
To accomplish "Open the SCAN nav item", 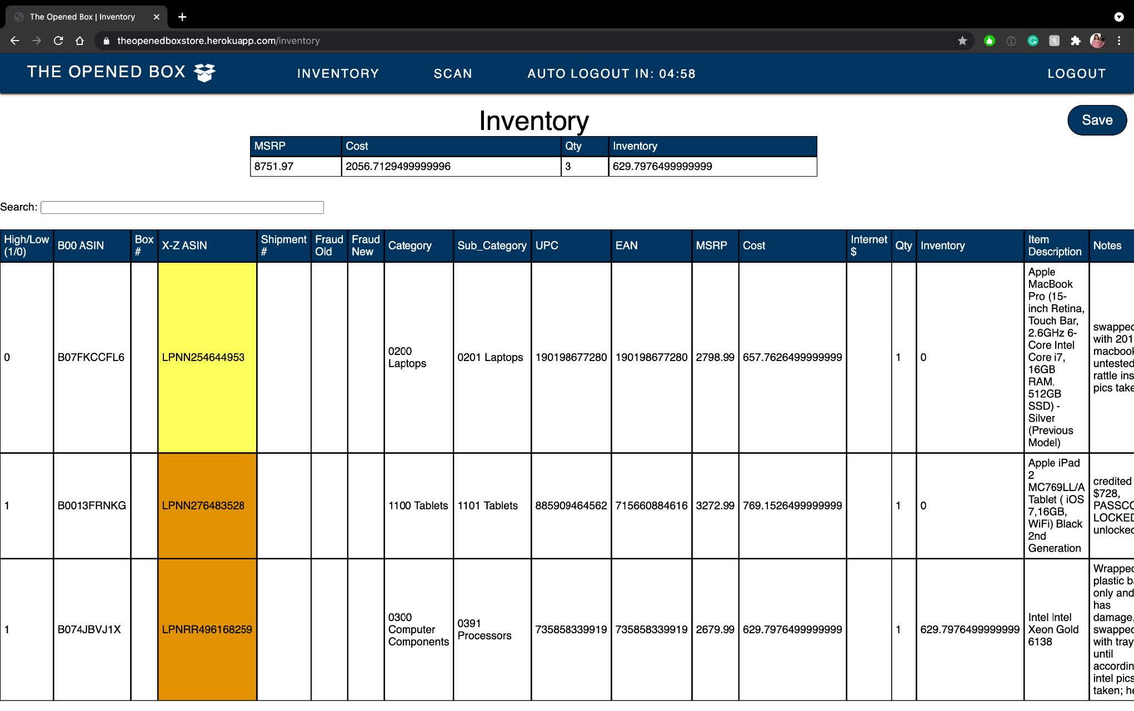I will pos(453,73).
